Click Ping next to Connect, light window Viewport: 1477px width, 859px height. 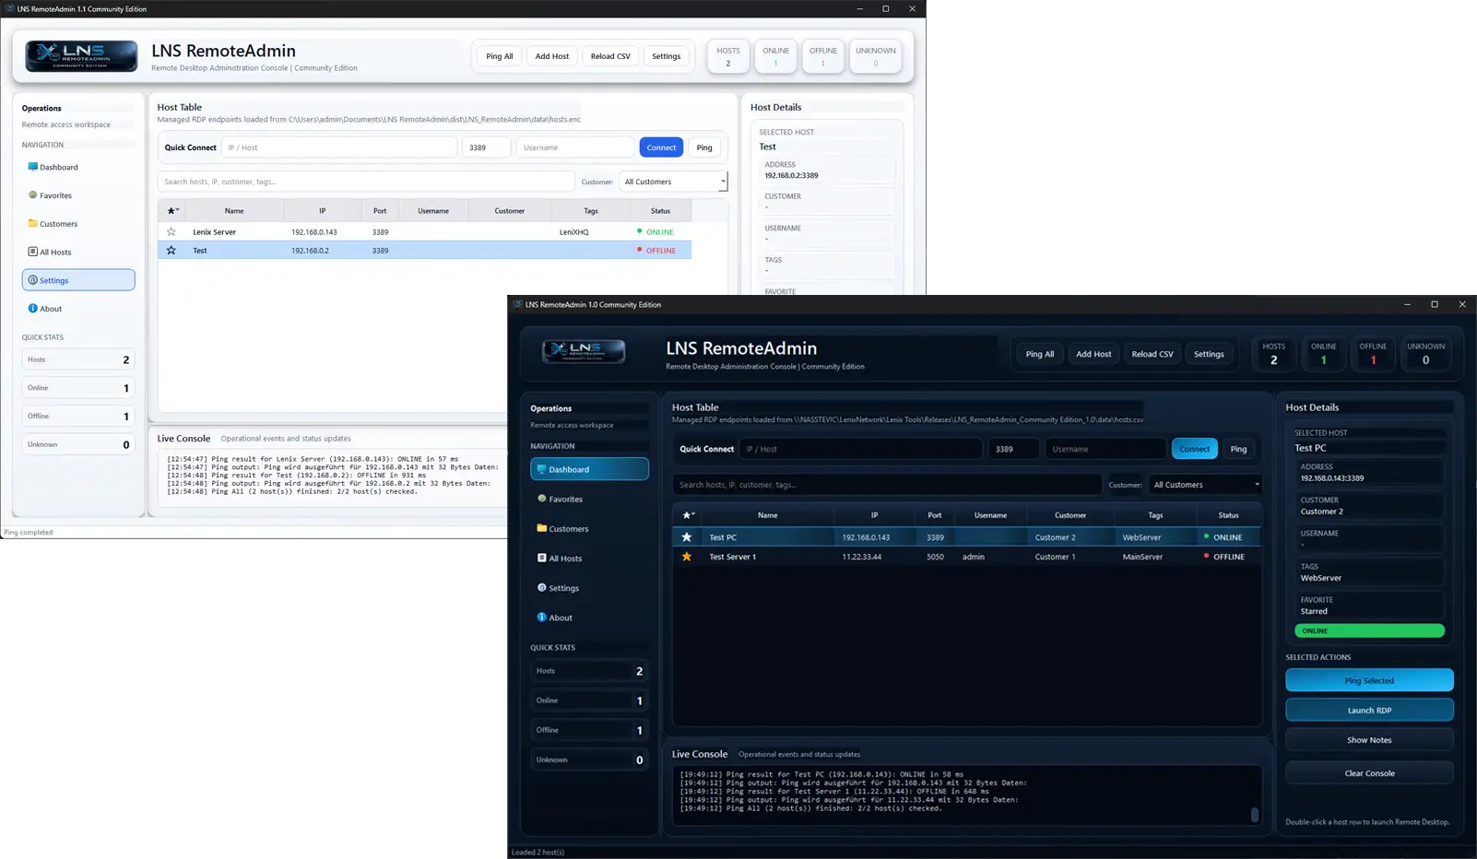click(x=704, y=147)
